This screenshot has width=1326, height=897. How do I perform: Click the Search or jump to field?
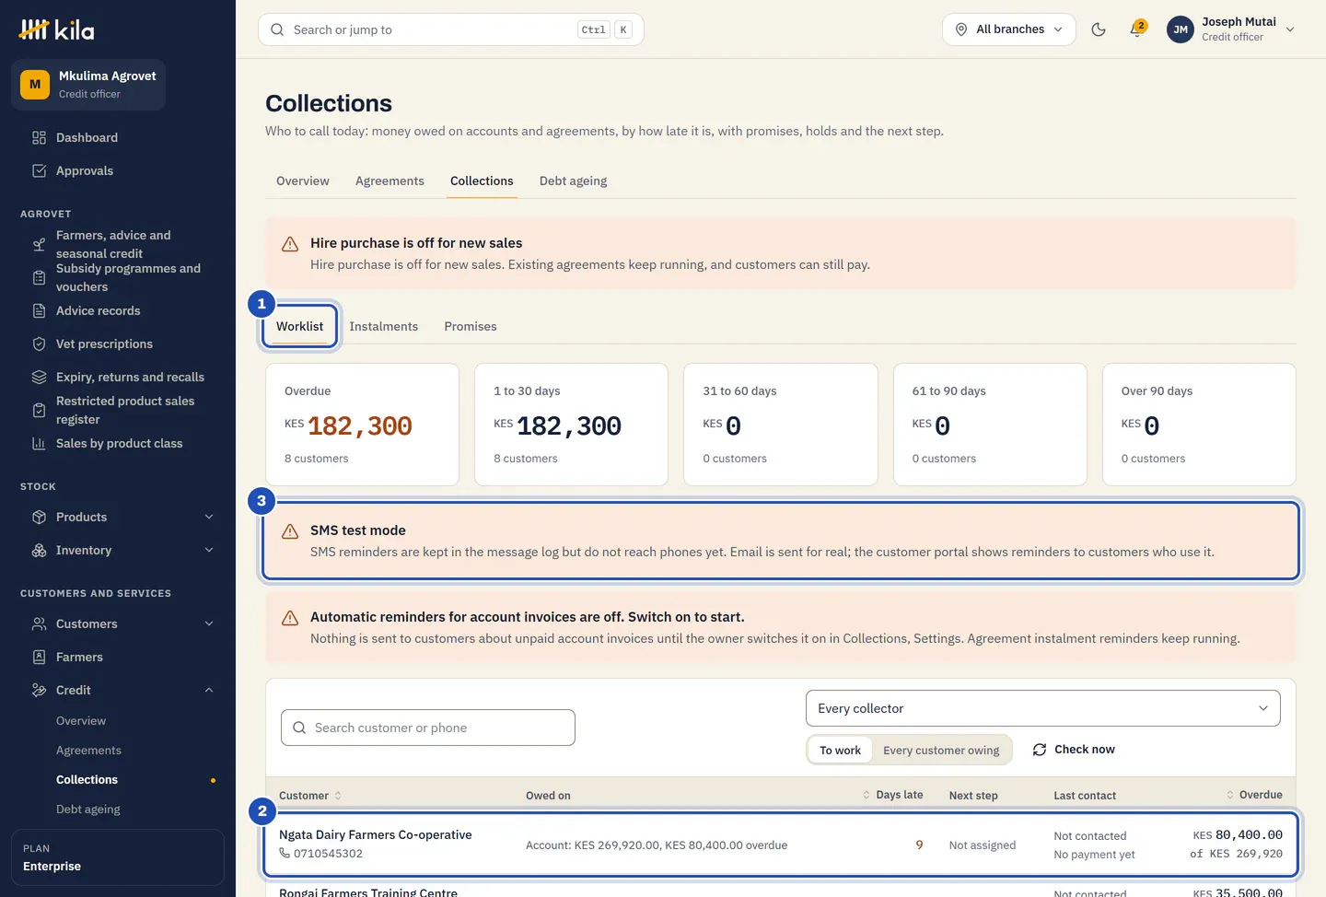[451, 29]
